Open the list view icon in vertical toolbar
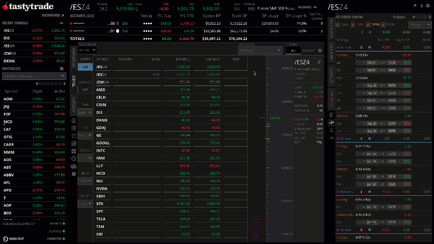This screenshot has height=244, width=434. tap(74, 128)
